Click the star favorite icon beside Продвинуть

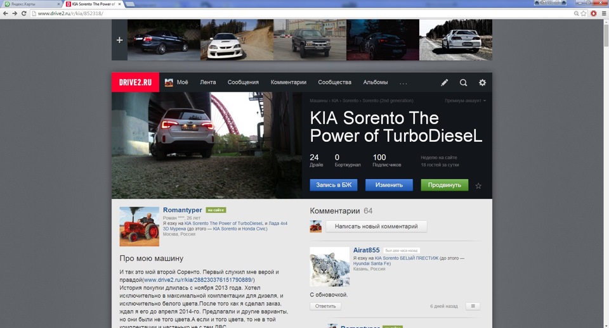[478, 186]
